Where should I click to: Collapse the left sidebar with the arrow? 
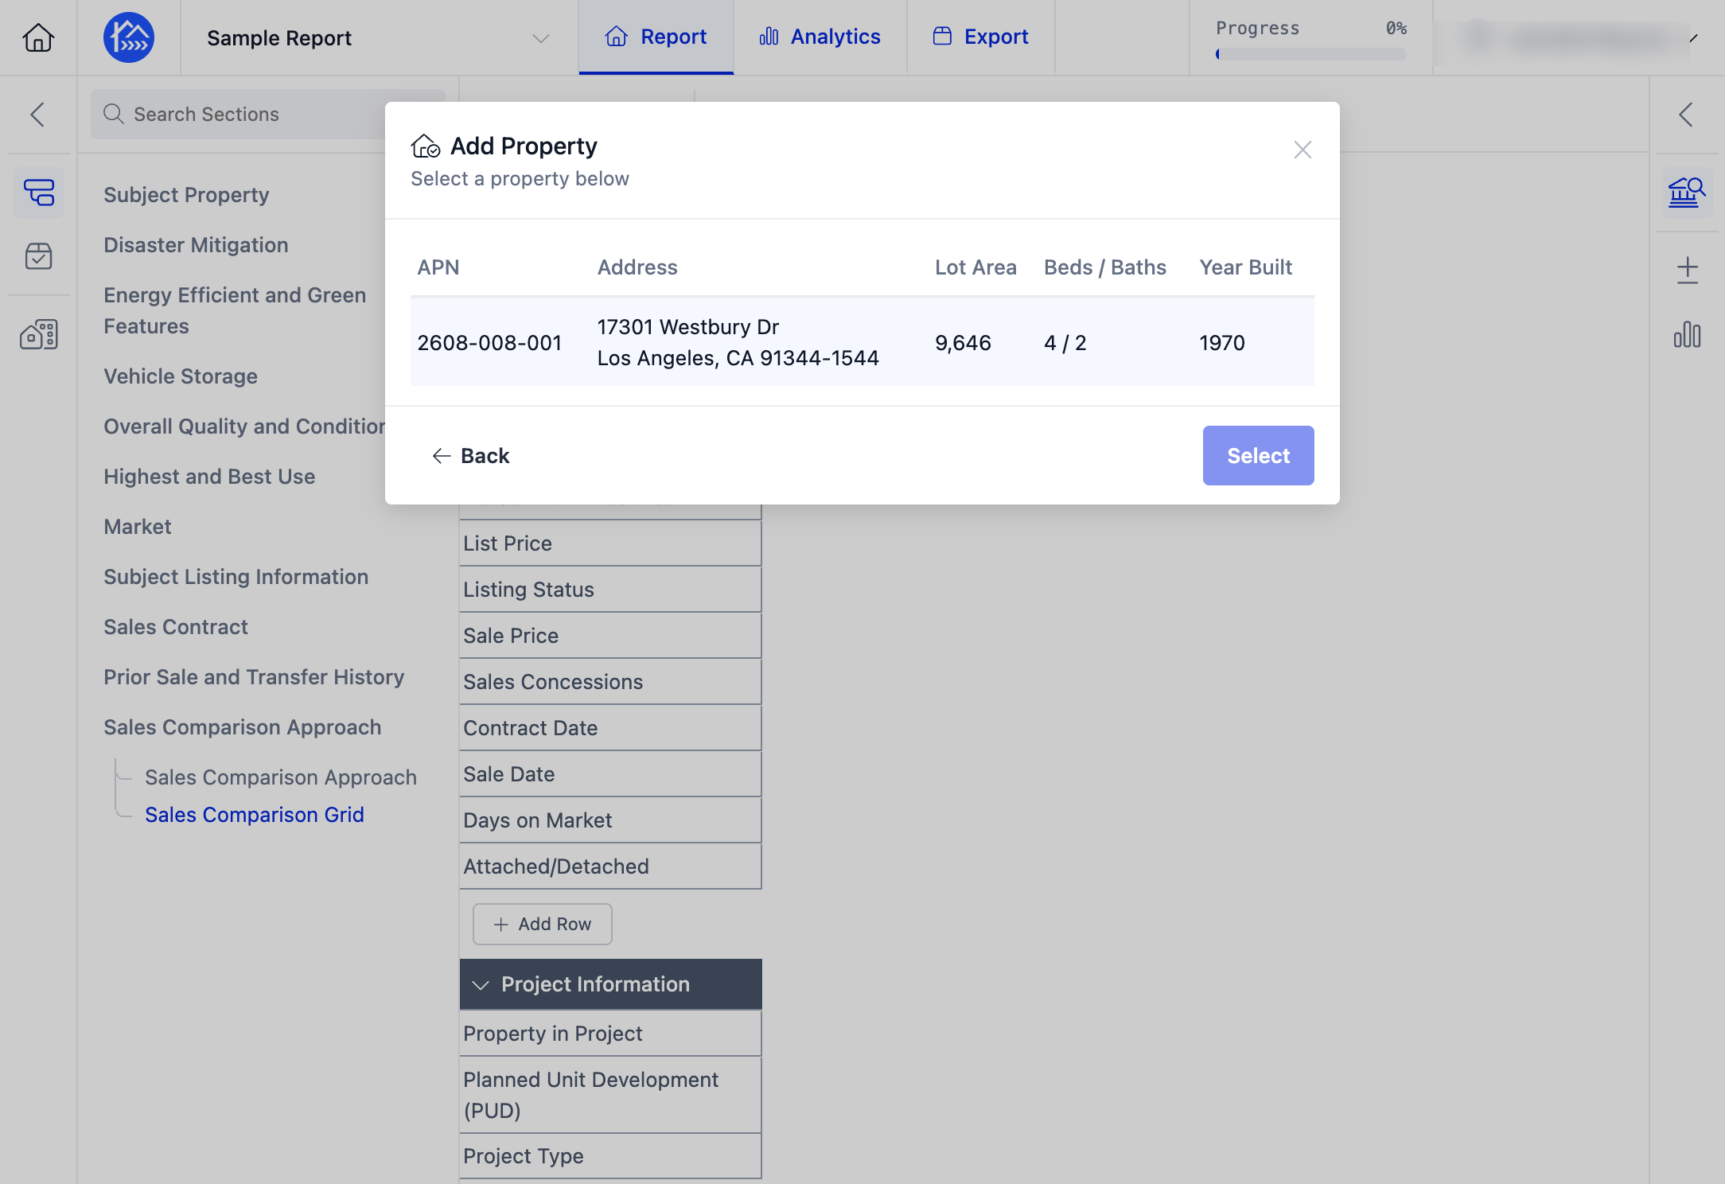click(37, 115)
